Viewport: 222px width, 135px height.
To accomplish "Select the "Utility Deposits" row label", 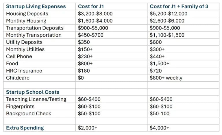I will [24, 42].
